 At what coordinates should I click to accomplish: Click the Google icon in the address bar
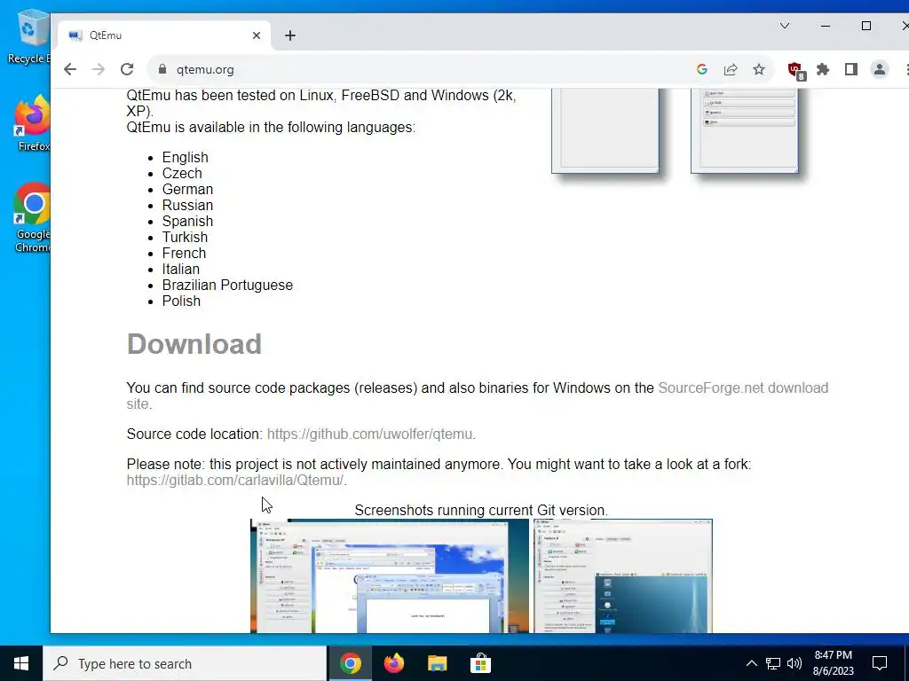tap(702, 69)
